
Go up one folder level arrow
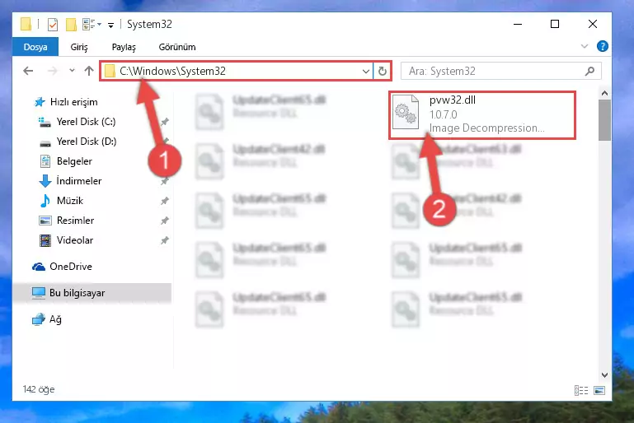[x=89, y=71]
